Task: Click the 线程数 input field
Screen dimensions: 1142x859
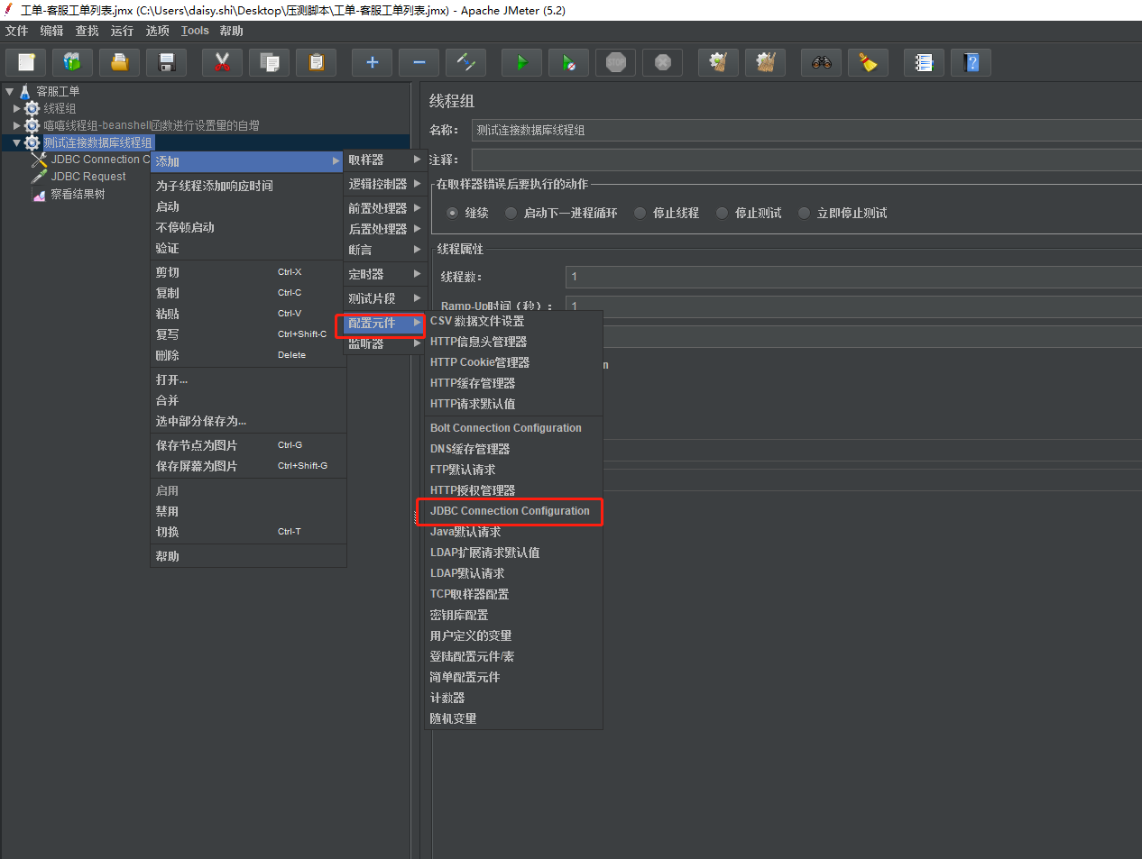Action: pos(853,277)
